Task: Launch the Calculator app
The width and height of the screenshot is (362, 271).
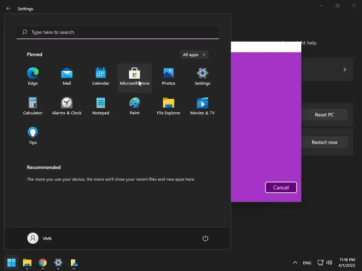Action: point(33,106)
